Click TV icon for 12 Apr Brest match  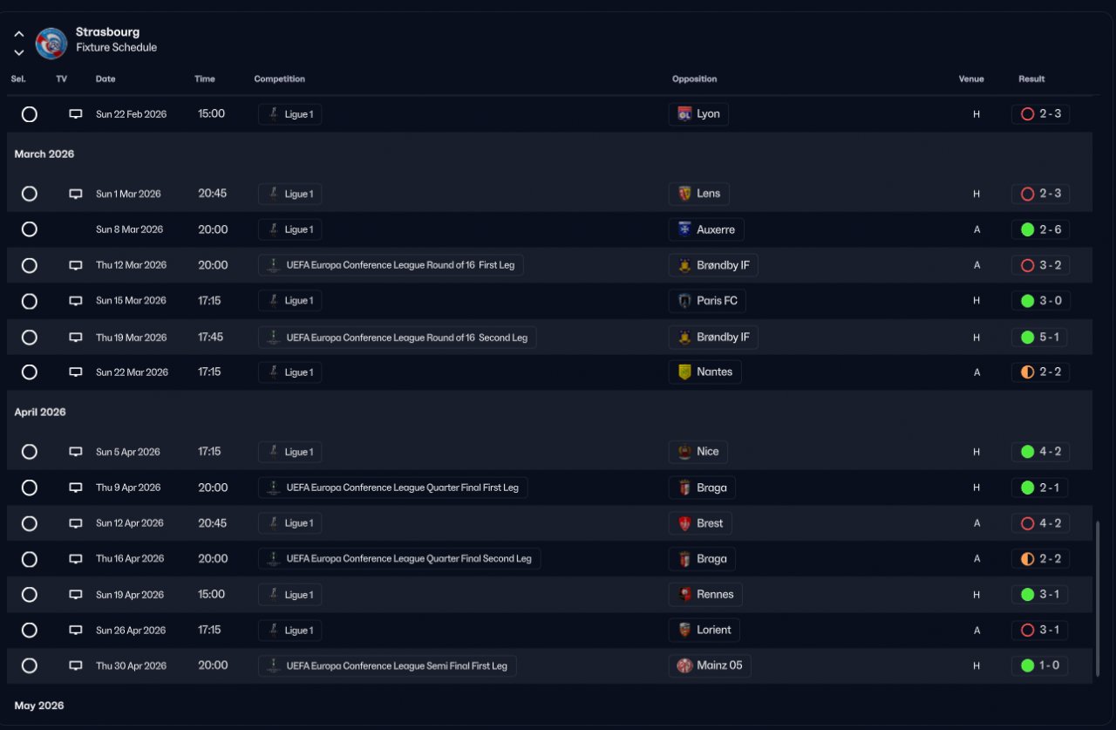coord(76,523)
